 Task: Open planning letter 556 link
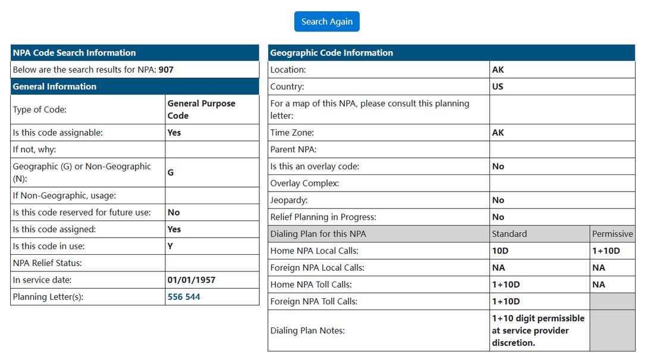pyautogui.click(x=175, y=296)
